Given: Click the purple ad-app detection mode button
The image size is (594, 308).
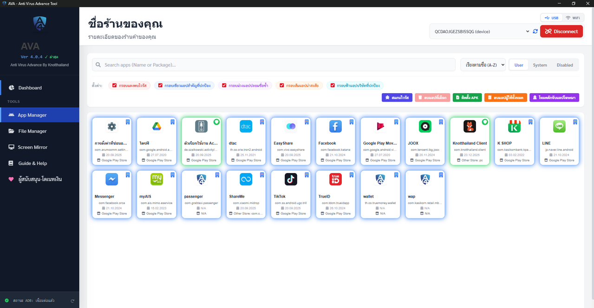Looking at the screenshot, I should [555, 98].
